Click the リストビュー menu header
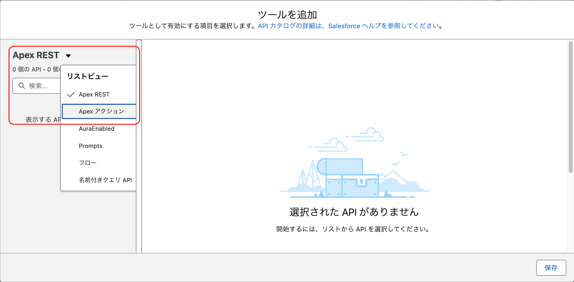The image size is (574, 282). (88, 76)
